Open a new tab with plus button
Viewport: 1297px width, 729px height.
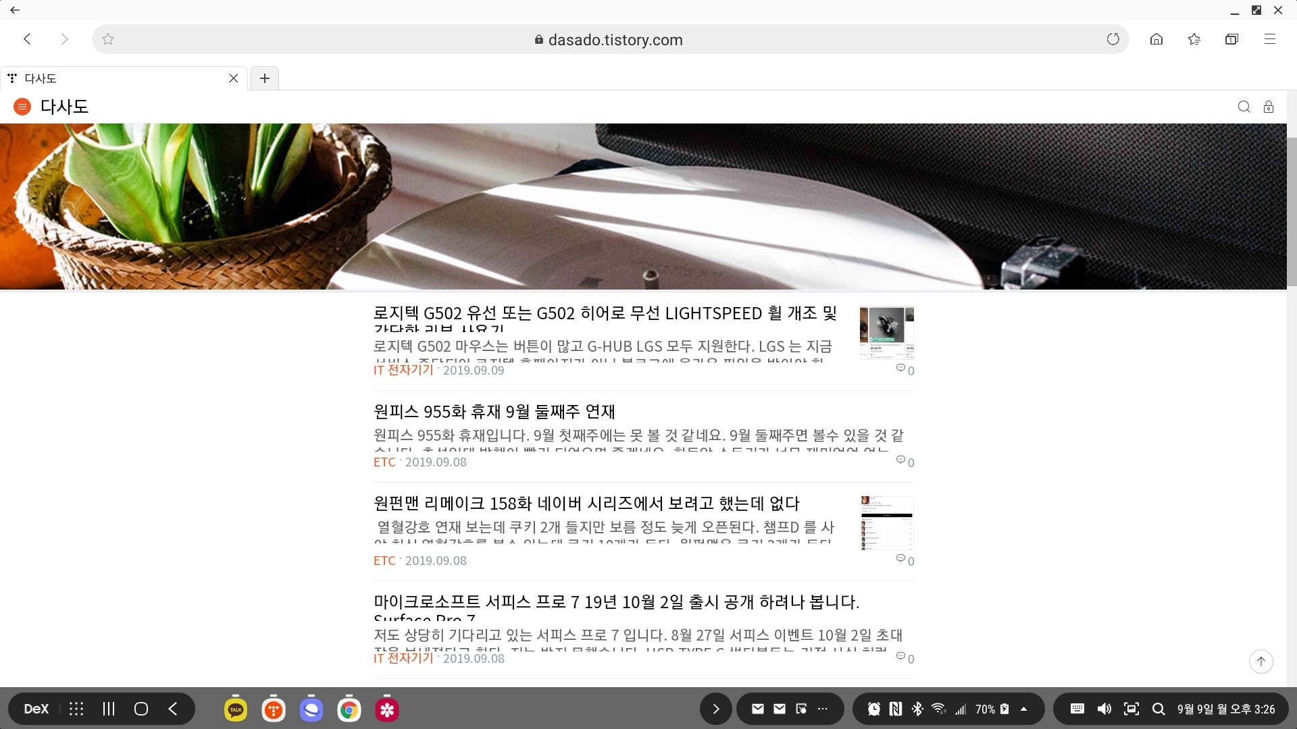tap(265, 78)
